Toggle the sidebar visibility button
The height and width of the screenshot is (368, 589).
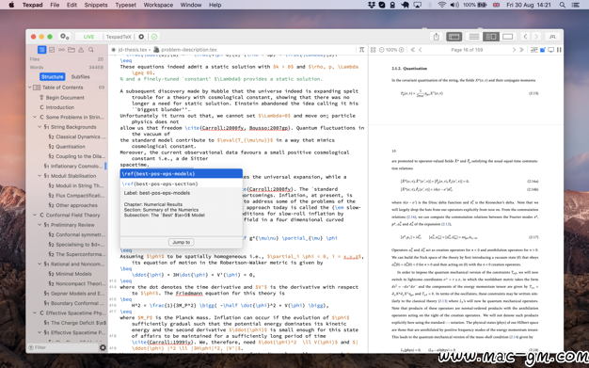[x=454, y=37]
